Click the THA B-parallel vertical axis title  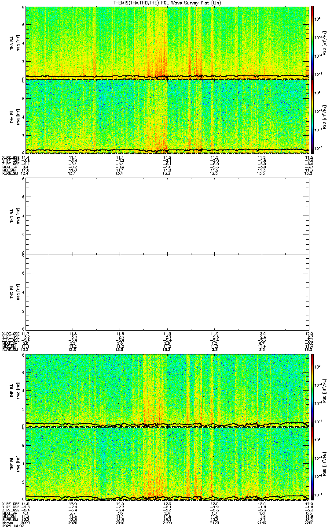click(15, 117)
